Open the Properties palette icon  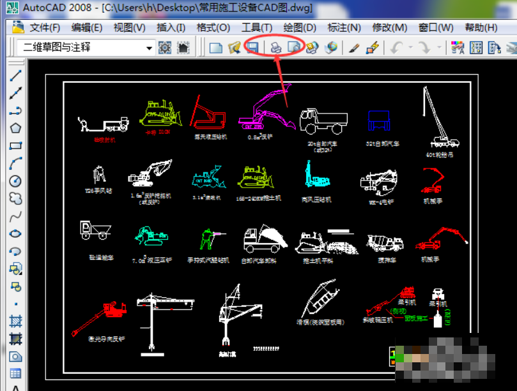[x=458, y=48]
